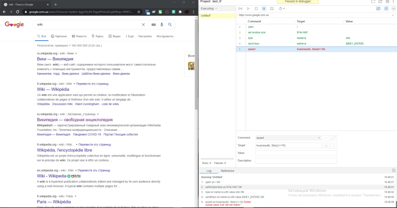This screenshot has width=397, height=208.
Task: Select the Новости search tab
Action: 79,36
